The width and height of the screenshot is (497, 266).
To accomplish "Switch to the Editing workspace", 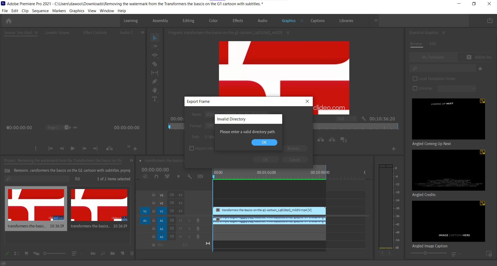I will tap(188, 21).
